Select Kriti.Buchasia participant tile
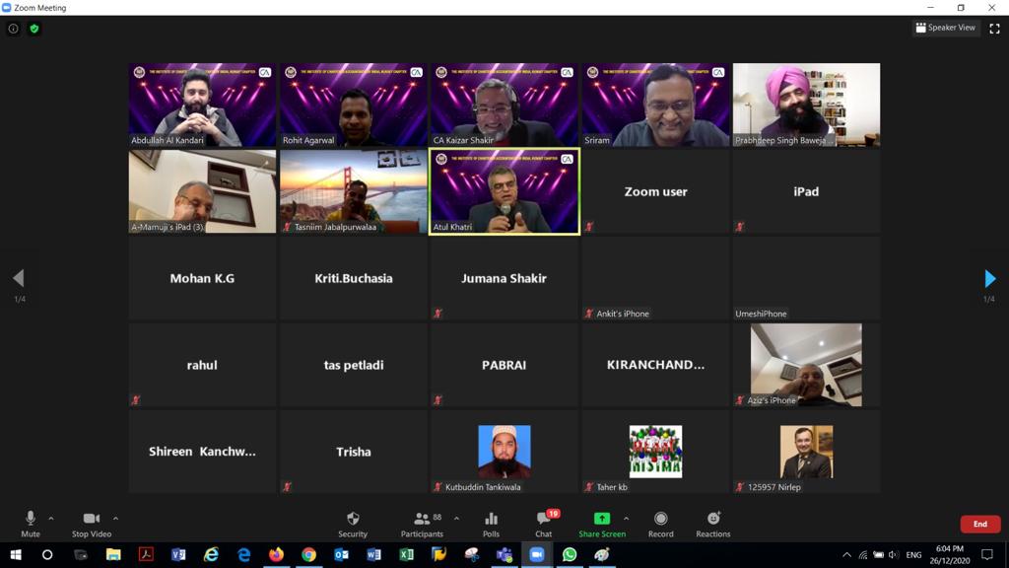Screen dimensions: 1009x568 tap(354, 278)
